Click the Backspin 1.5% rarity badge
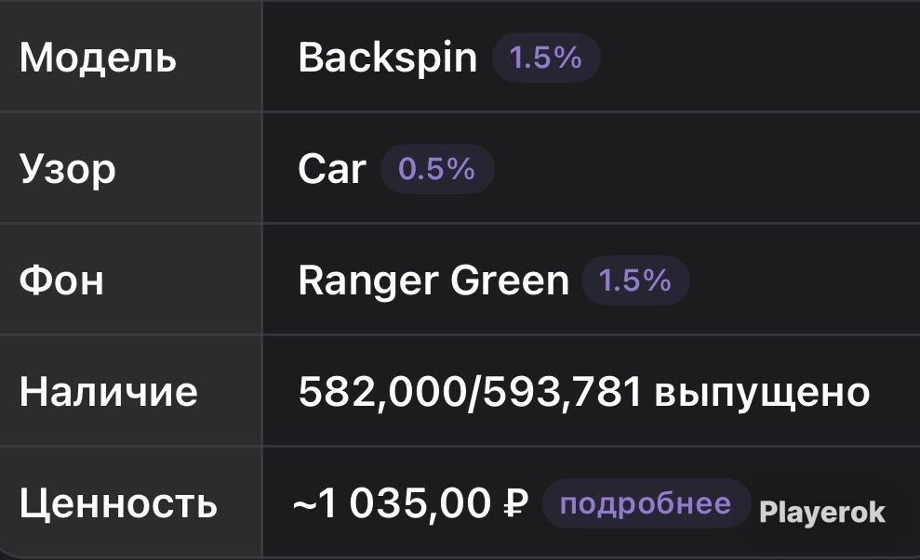The width and height of the screenshot is (920, 560). [546, 58]
